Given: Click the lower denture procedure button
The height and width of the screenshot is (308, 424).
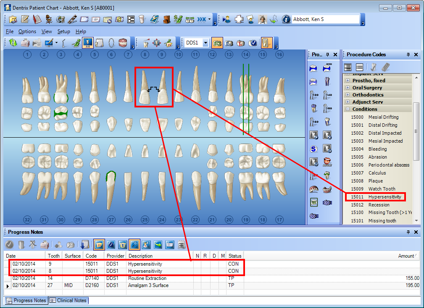Looking at the screenshot, I should pos(327,189).
